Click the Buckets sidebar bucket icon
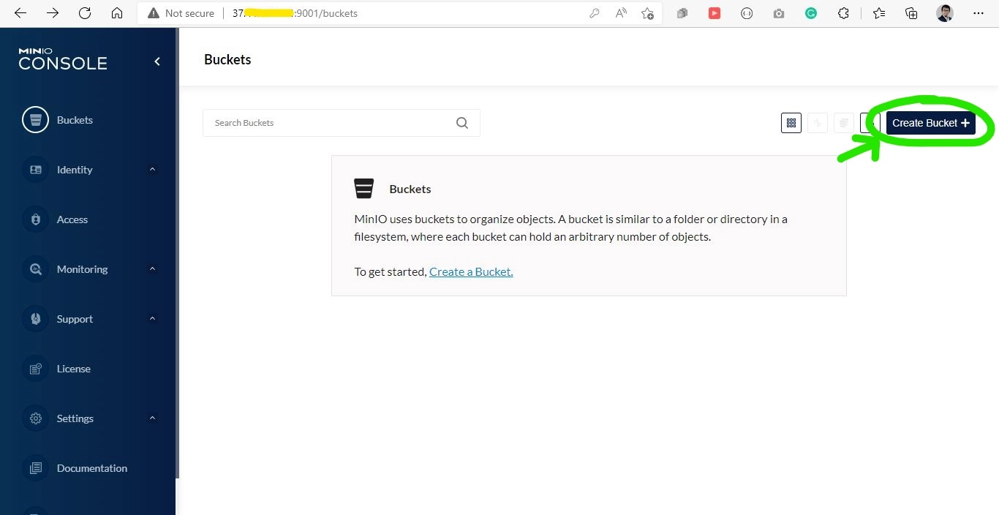 (x=35, y=120)
